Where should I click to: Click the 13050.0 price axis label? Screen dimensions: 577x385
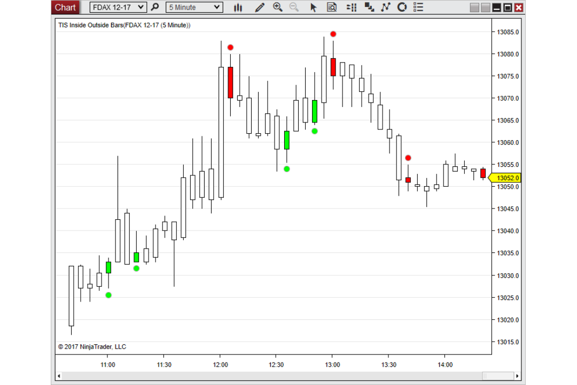click(508, 187)
